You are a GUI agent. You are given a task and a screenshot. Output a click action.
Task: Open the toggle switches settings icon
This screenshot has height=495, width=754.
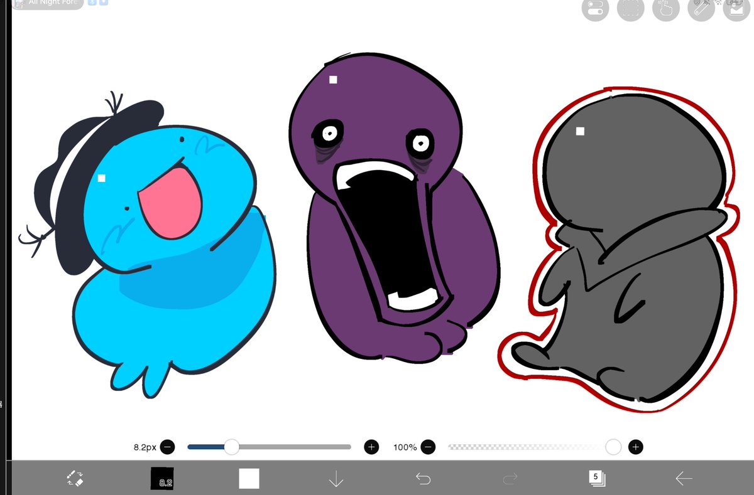click(596, 9)
